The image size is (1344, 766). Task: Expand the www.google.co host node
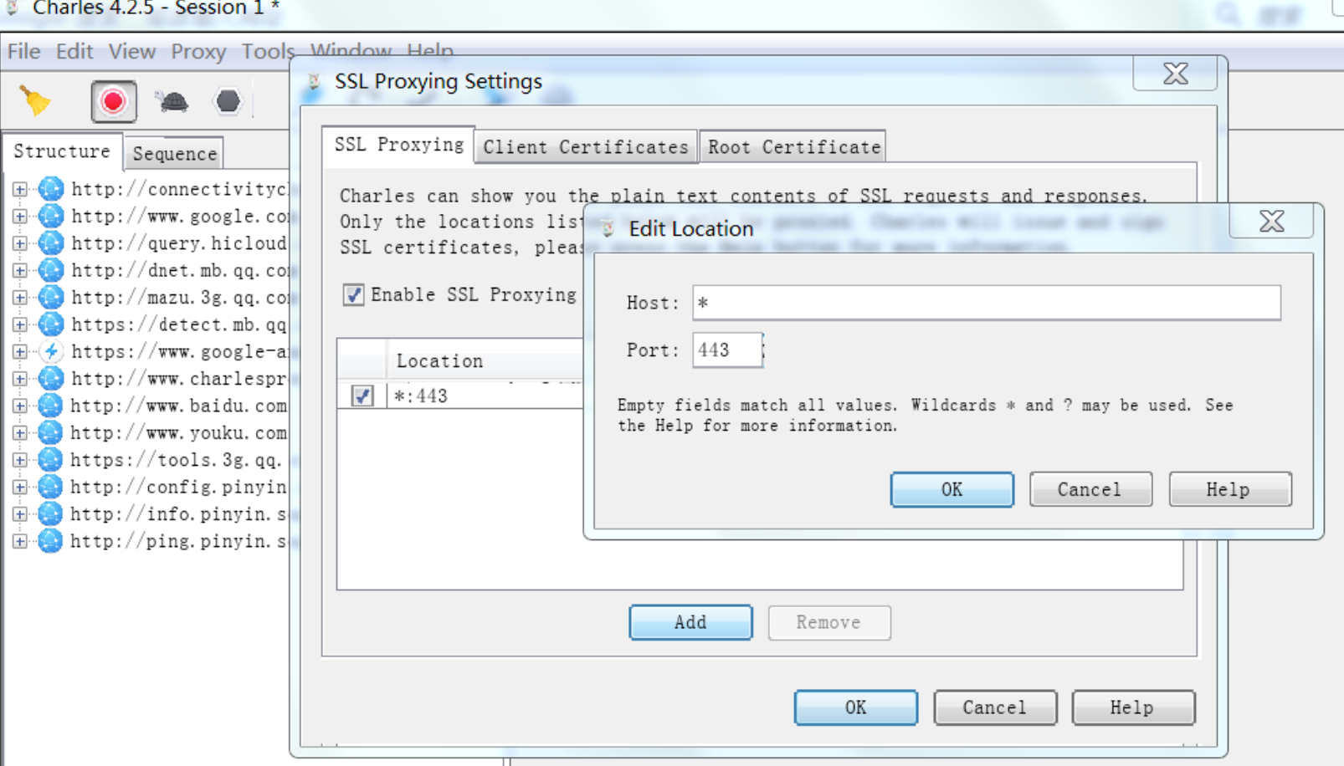pos(19,216)
